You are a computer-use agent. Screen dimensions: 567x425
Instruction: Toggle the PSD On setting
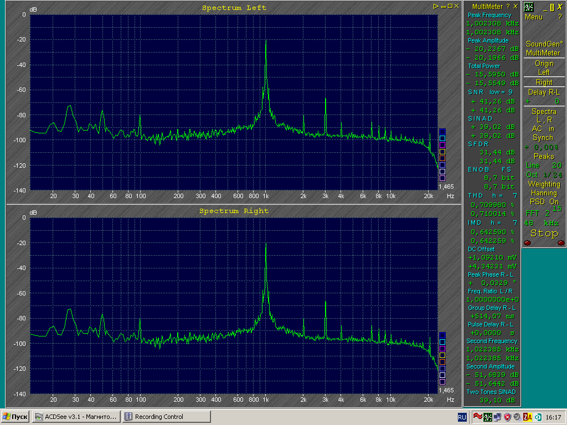(544, 202)
